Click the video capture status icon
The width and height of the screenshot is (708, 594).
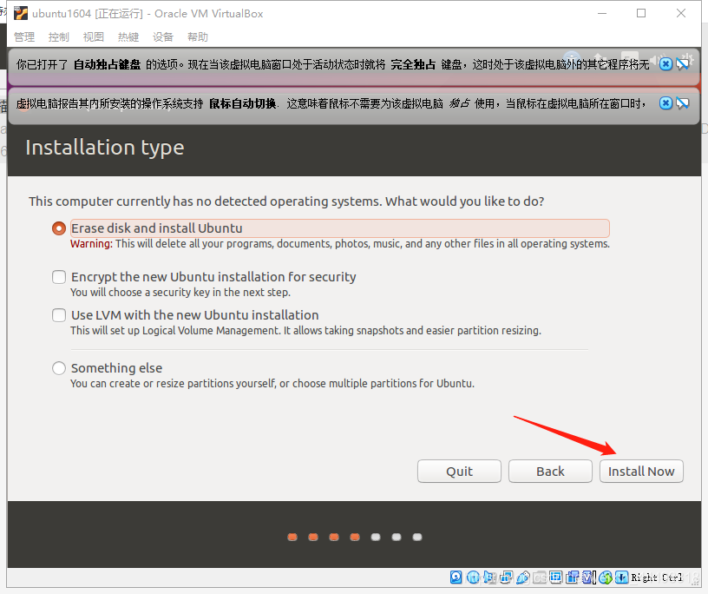573,577
